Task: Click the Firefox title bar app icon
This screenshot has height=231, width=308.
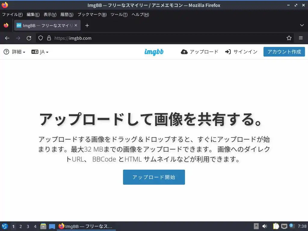Action: 5,5
